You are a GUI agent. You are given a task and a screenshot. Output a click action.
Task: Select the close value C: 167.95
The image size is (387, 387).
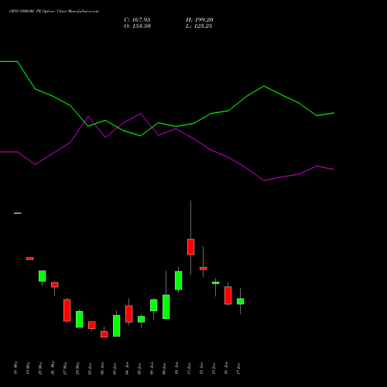[137, 20]
